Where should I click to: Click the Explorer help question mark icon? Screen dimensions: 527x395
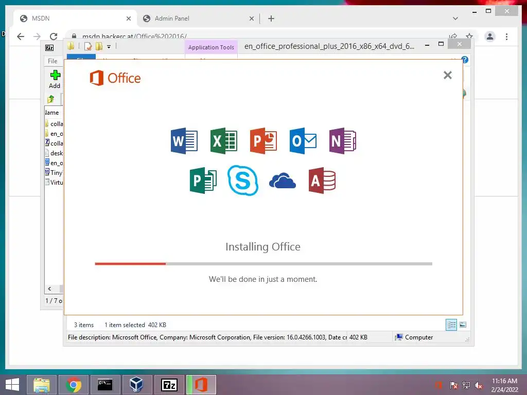[x=465, y=60]
